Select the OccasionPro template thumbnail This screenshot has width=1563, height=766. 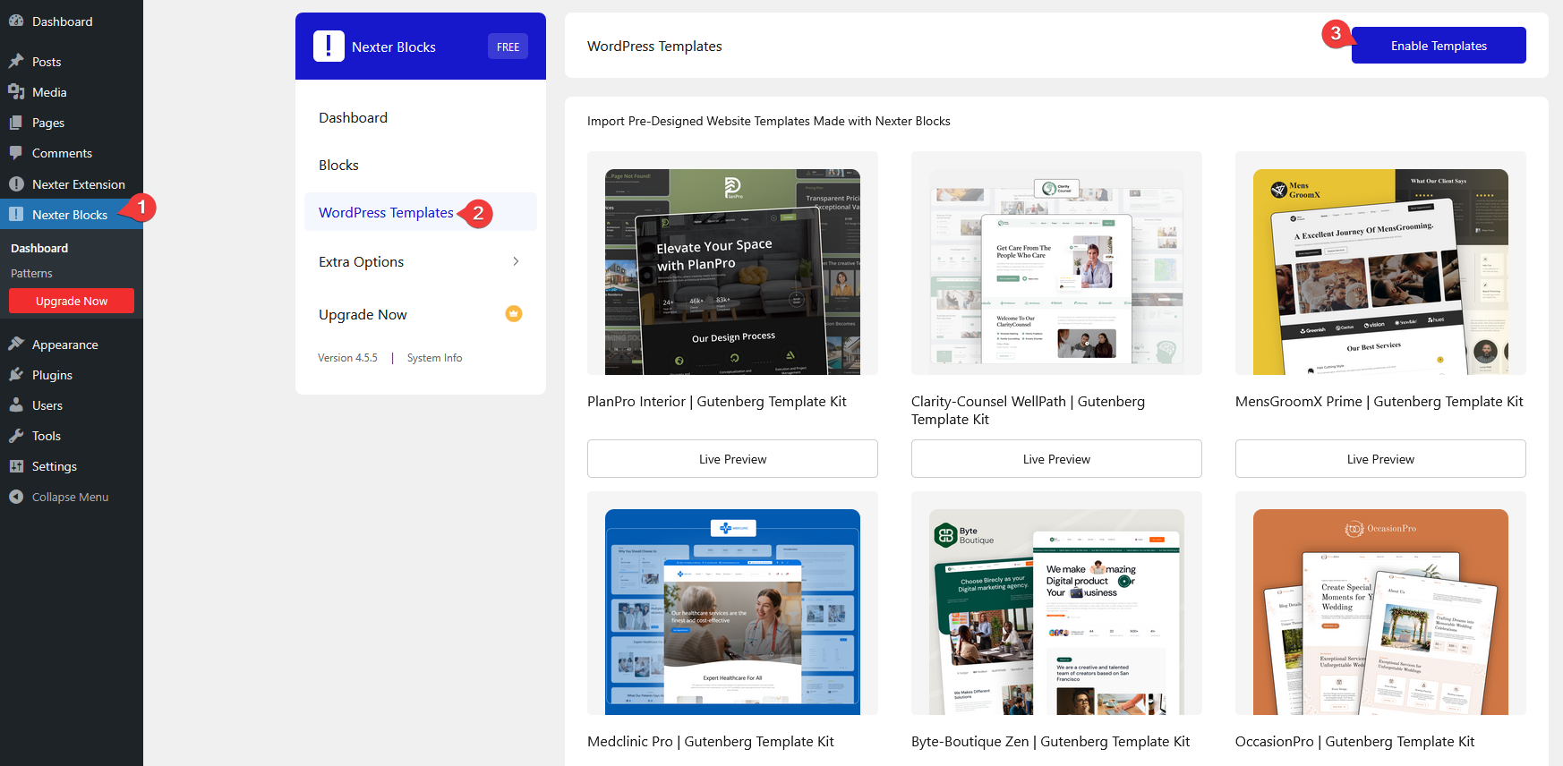click(x=1380, y=603)
